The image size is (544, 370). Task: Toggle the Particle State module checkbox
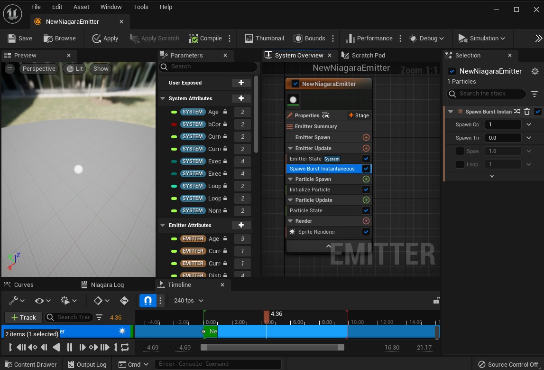[366, 210]
